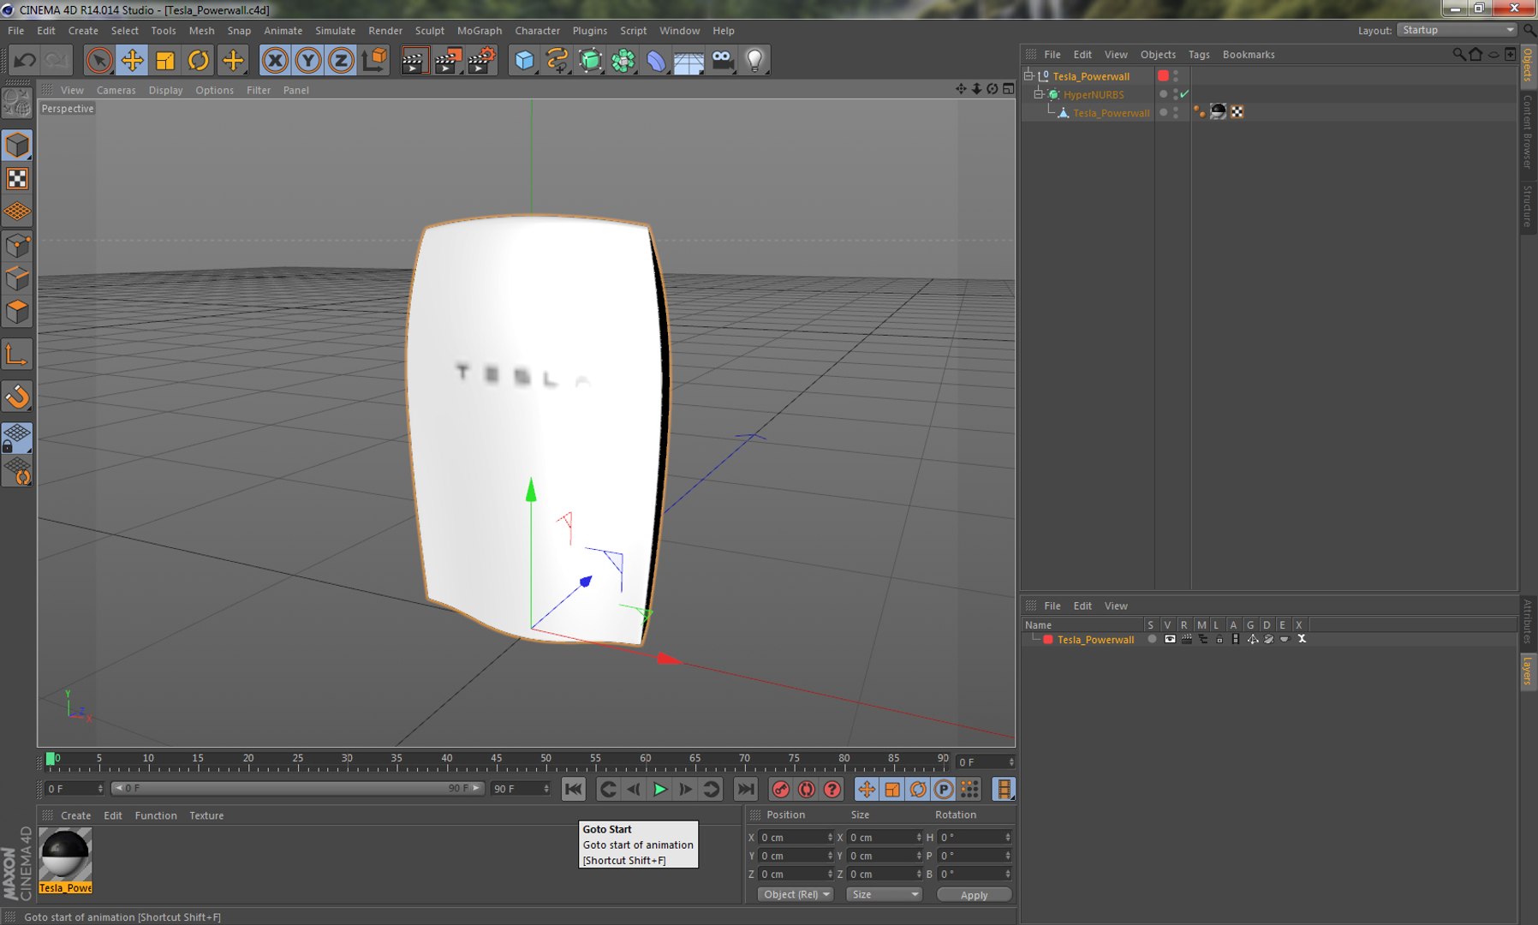This screenshot has width=1538, height=925.
Task: Add a Cube primitive object
Action: click(524, 61)
